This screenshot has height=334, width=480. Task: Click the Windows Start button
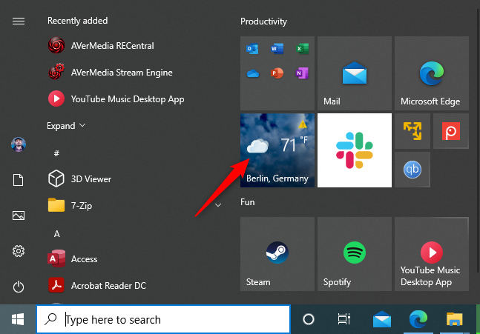(18, 319)
